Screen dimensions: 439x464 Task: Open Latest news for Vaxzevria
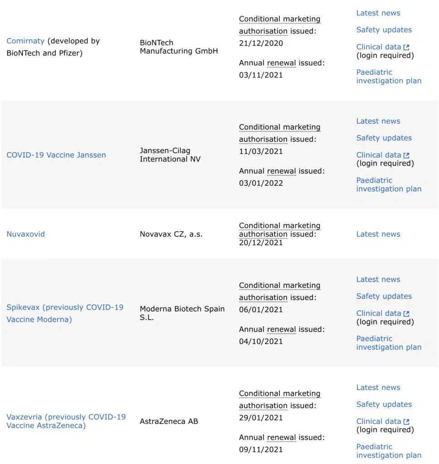[x=378, y=388]
